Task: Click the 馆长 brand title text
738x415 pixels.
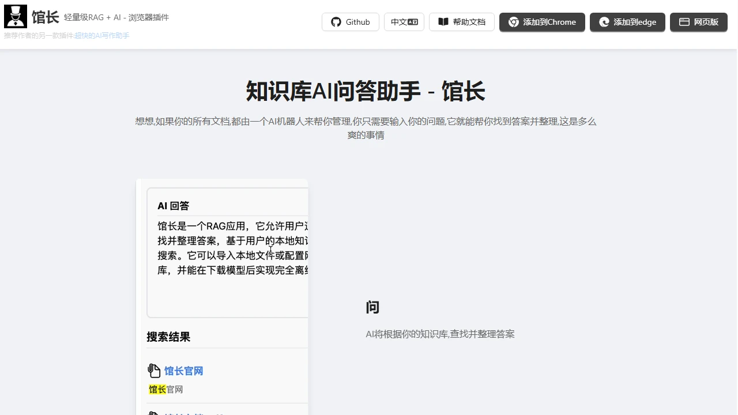Action: click(46, 17)
